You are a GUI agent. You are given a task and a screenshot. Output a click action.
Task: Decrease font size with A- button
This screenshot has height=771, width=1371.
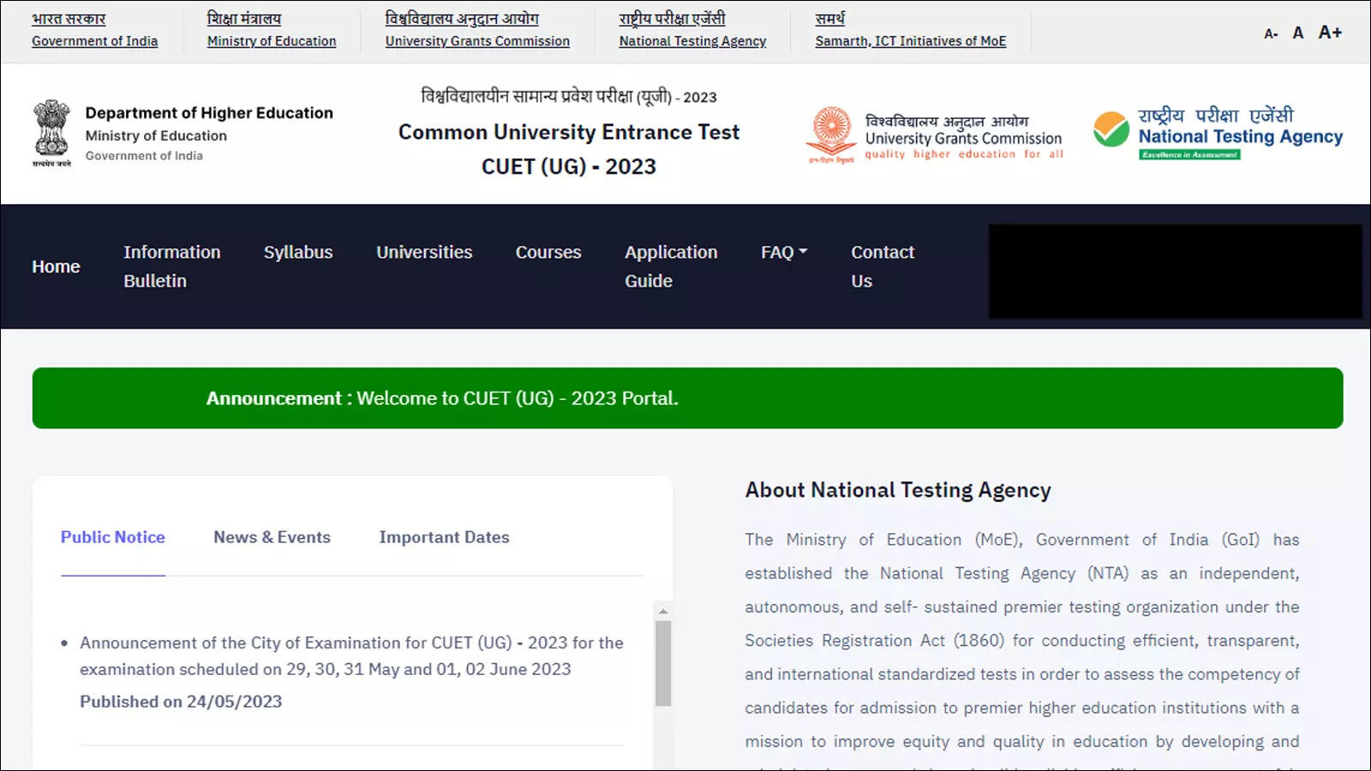tap(1271, 33)
